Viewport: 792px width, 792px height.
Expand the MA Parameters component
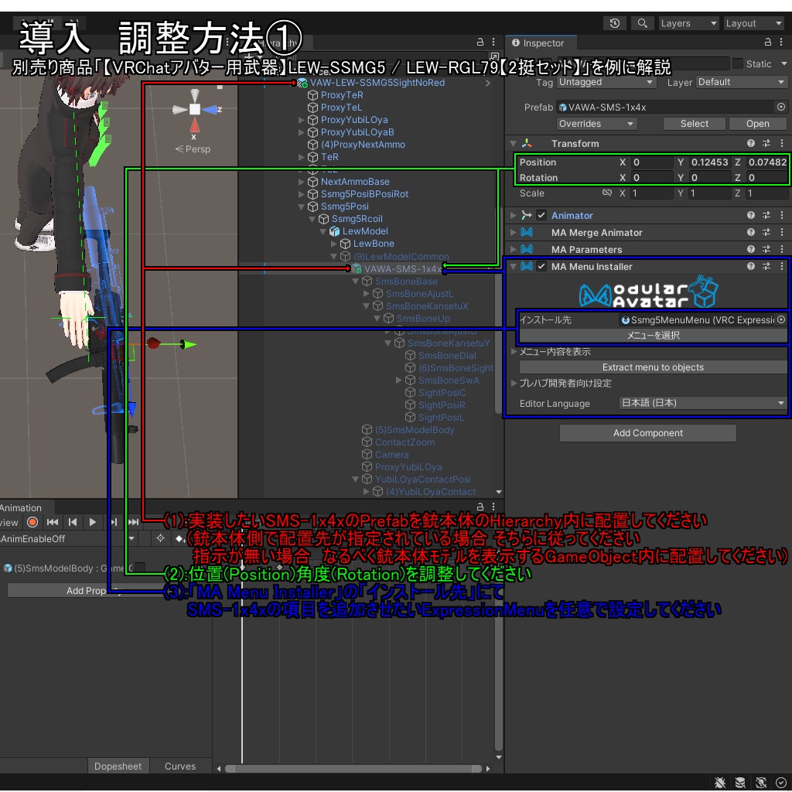(x=514, y=250)
